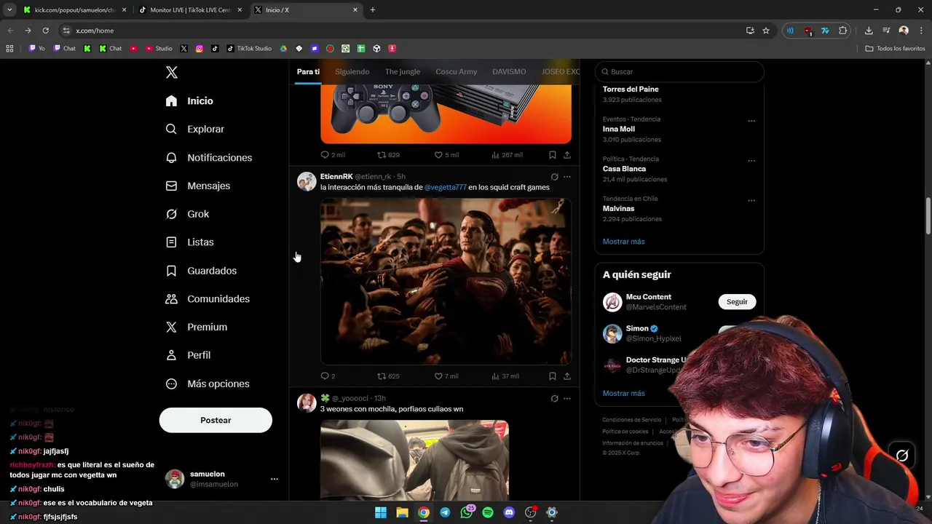
Task: Open Instagram bookmark in bookmarks bar
Action: click(200, 49)
